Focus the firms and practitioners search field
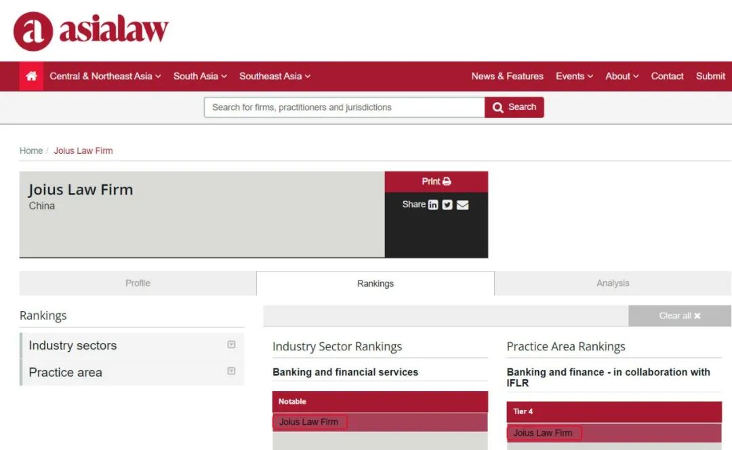 coord(344,107)
